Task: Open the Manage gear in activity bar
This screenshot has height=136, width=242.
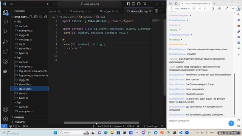Action: (x=5, y=119)
